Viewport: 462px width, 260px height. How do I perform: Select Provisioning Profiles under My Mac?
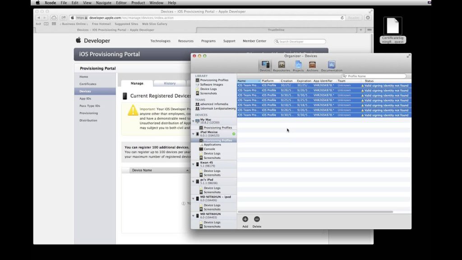click(217, 128)
